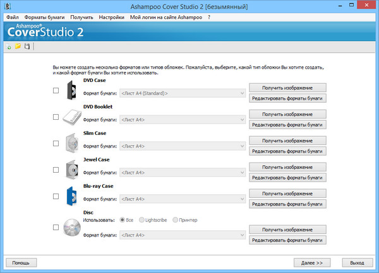
Task: Click the Slim Case cover icon
Action: pos(71,144)
